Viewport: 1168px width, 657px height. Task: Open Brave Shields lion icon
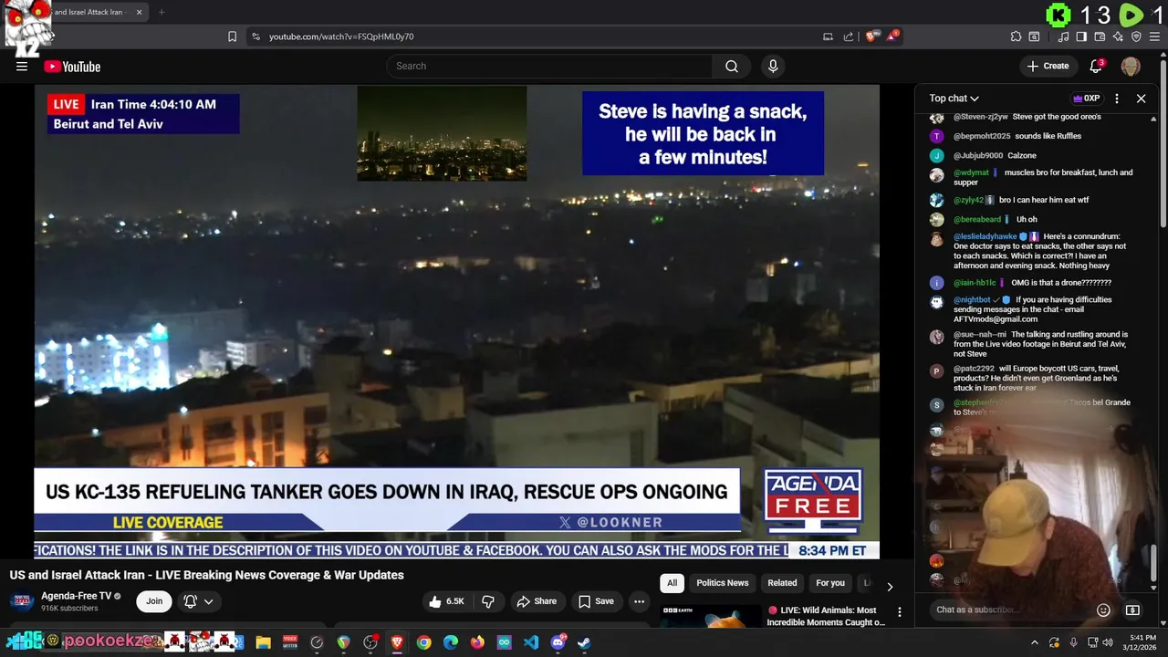coord(872,36)
